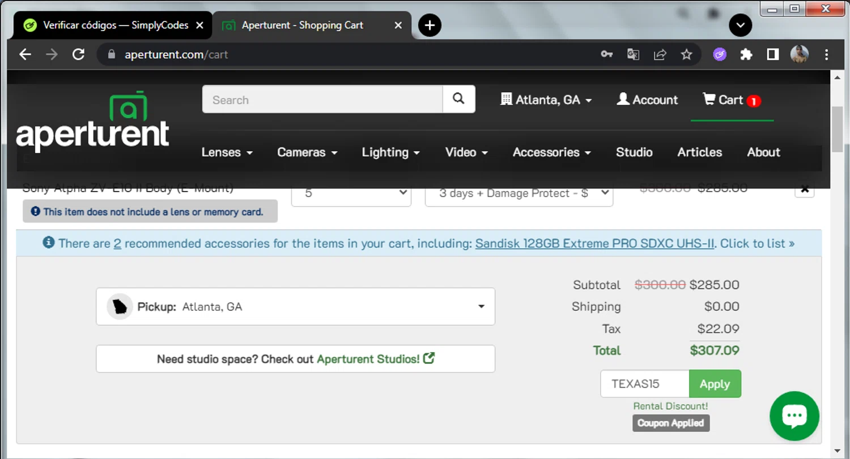
Task: Open the Aperturent Studios link
Action: (x=368, y=359)
